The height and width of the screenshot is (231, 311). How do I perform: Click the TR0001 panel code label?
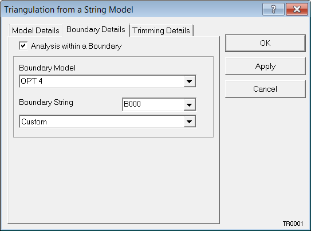click(293, 224)
